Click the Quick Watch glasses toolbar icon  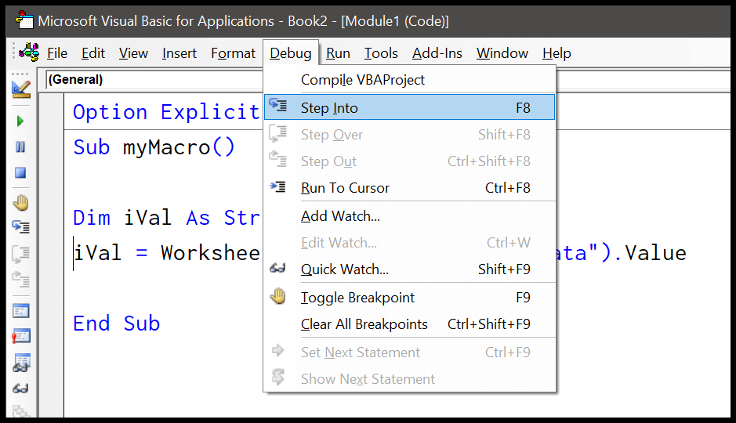pyautogui.click(x=20, y=388)
